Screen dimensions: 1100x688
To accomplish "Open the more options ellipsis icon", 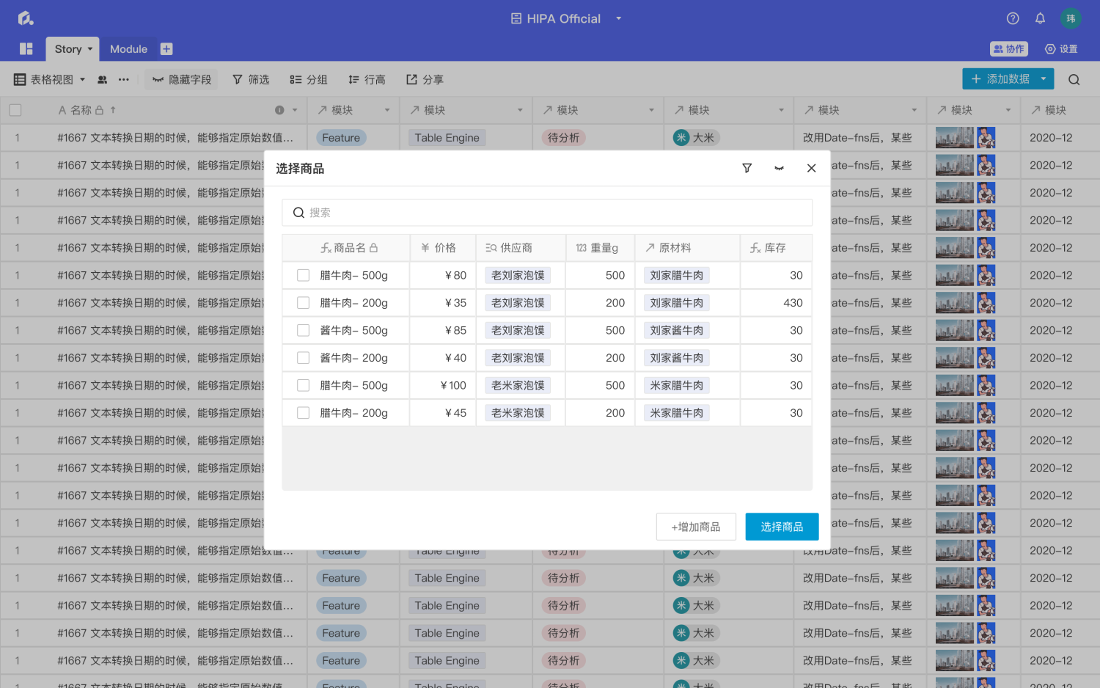I will click(124, 79).
